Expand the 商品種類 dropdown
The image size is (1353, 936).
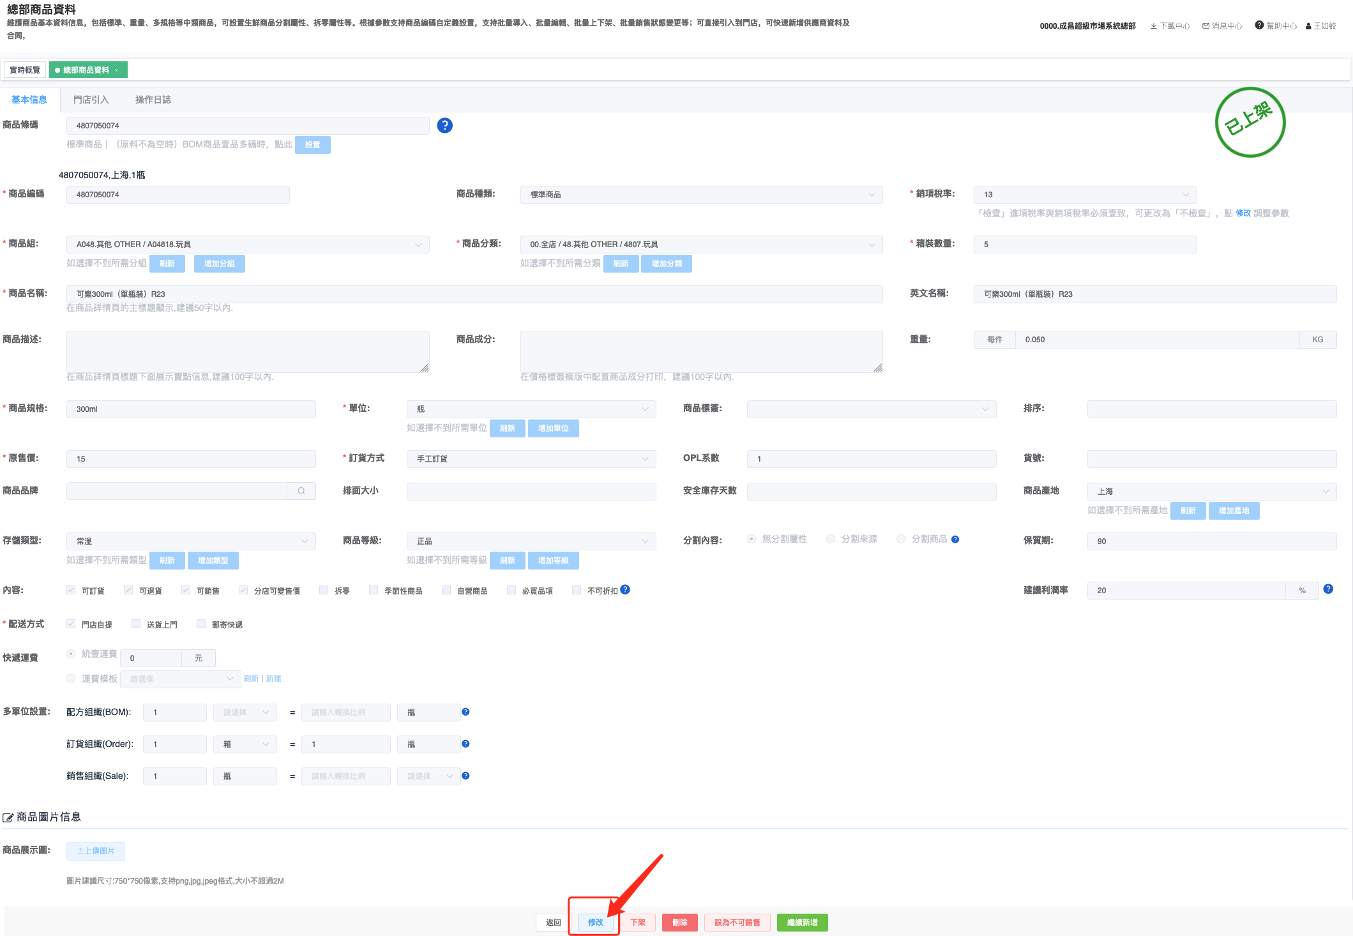click(700, 195)
